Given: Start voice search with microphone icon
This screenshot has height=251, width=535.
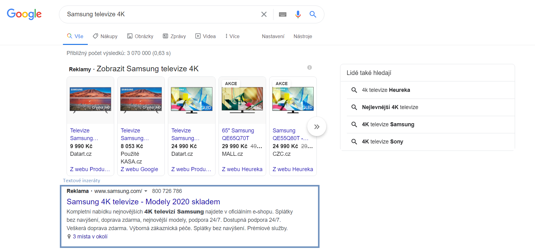Looking at the screenshot, I should click(x=298, y=14).
